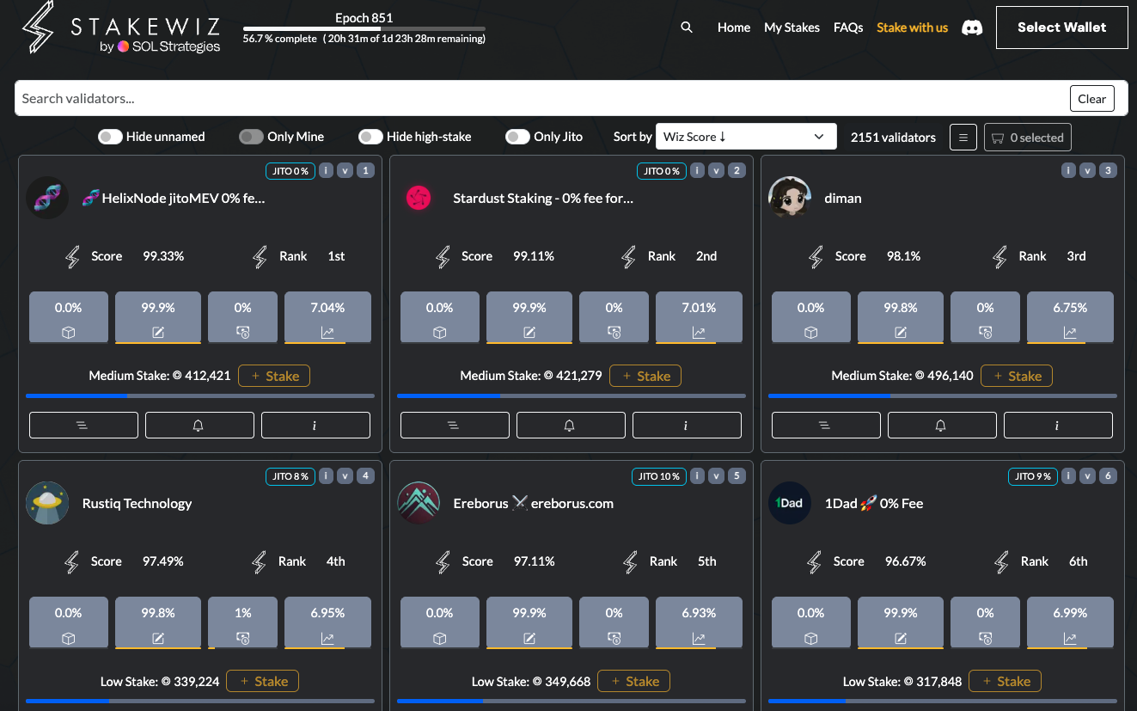Click diman commission 0.0% tile

click(x=811, y=317)
